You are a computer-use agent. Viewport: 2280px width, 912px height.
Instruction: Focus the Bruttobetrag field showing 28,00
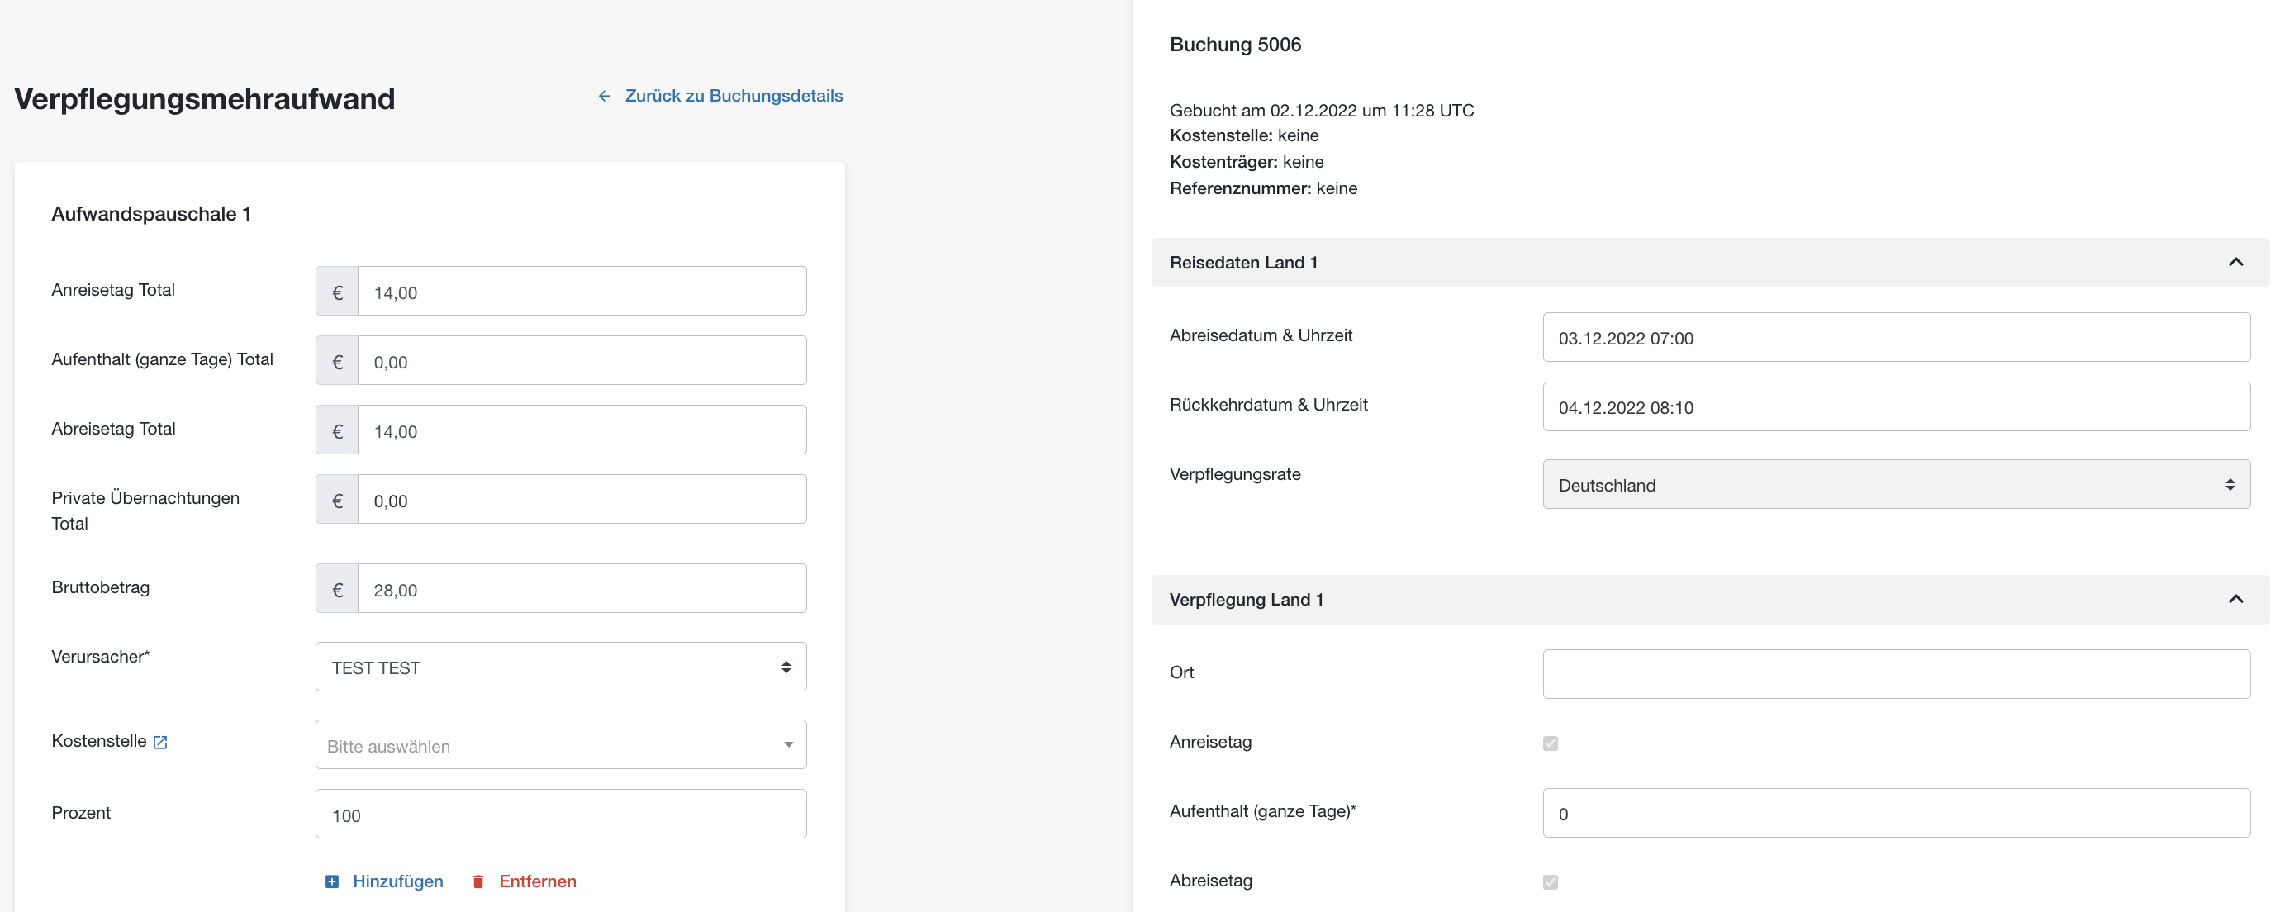coord(582,589)
